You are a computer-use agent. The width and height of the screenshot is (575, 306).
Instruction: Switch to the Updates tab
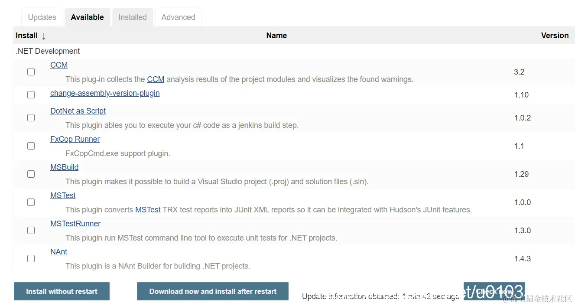[42, 17]
